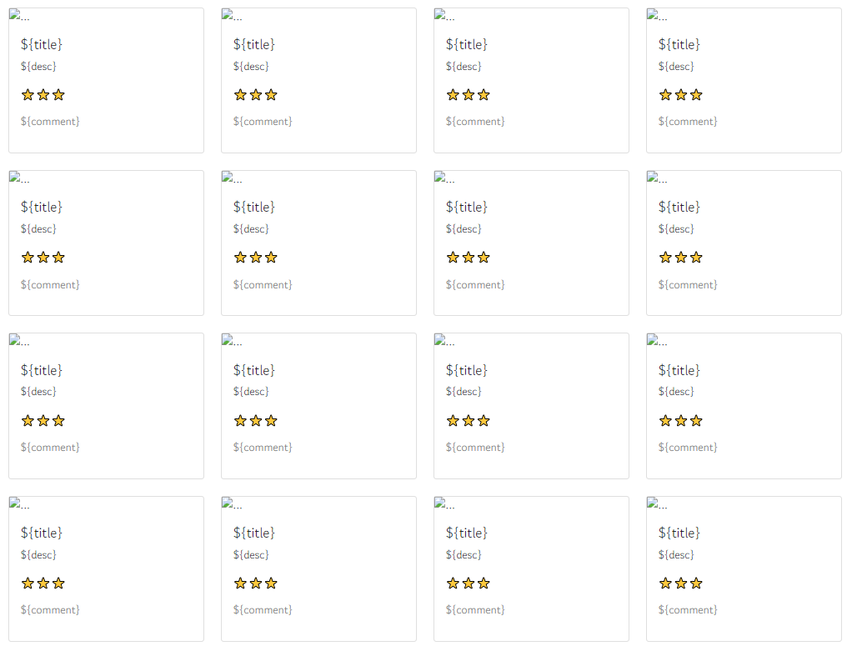
Task: Select second star in third row's last card
Action: pyautogui.click(x=680, y=421)
